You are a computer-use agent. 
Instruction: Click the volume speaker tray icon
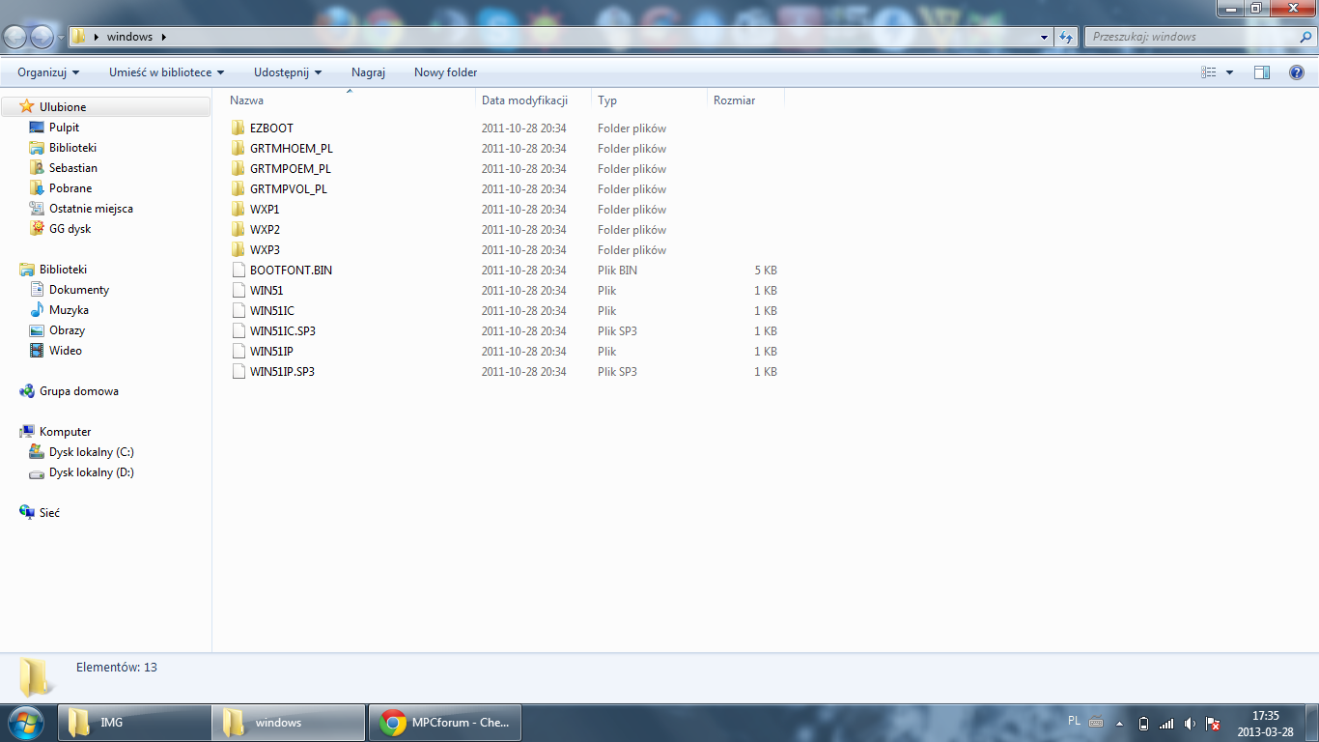(x=1190, y=723)
